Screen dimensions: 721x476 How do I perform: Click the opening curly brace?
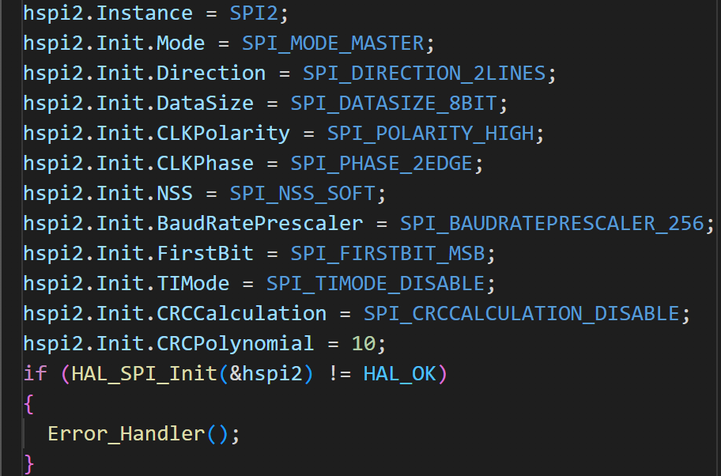(x=28, y=404)
